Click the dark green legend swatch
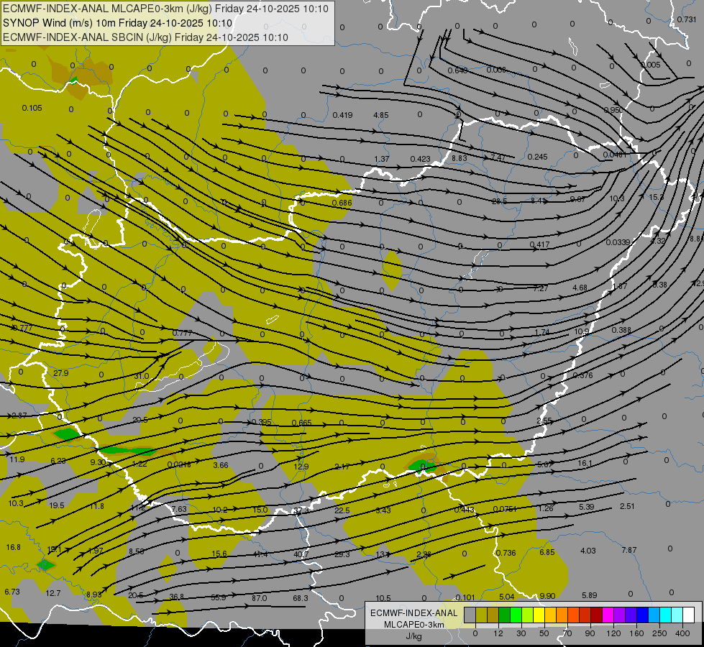Screen dimensions: 704x647 point(505,615)
